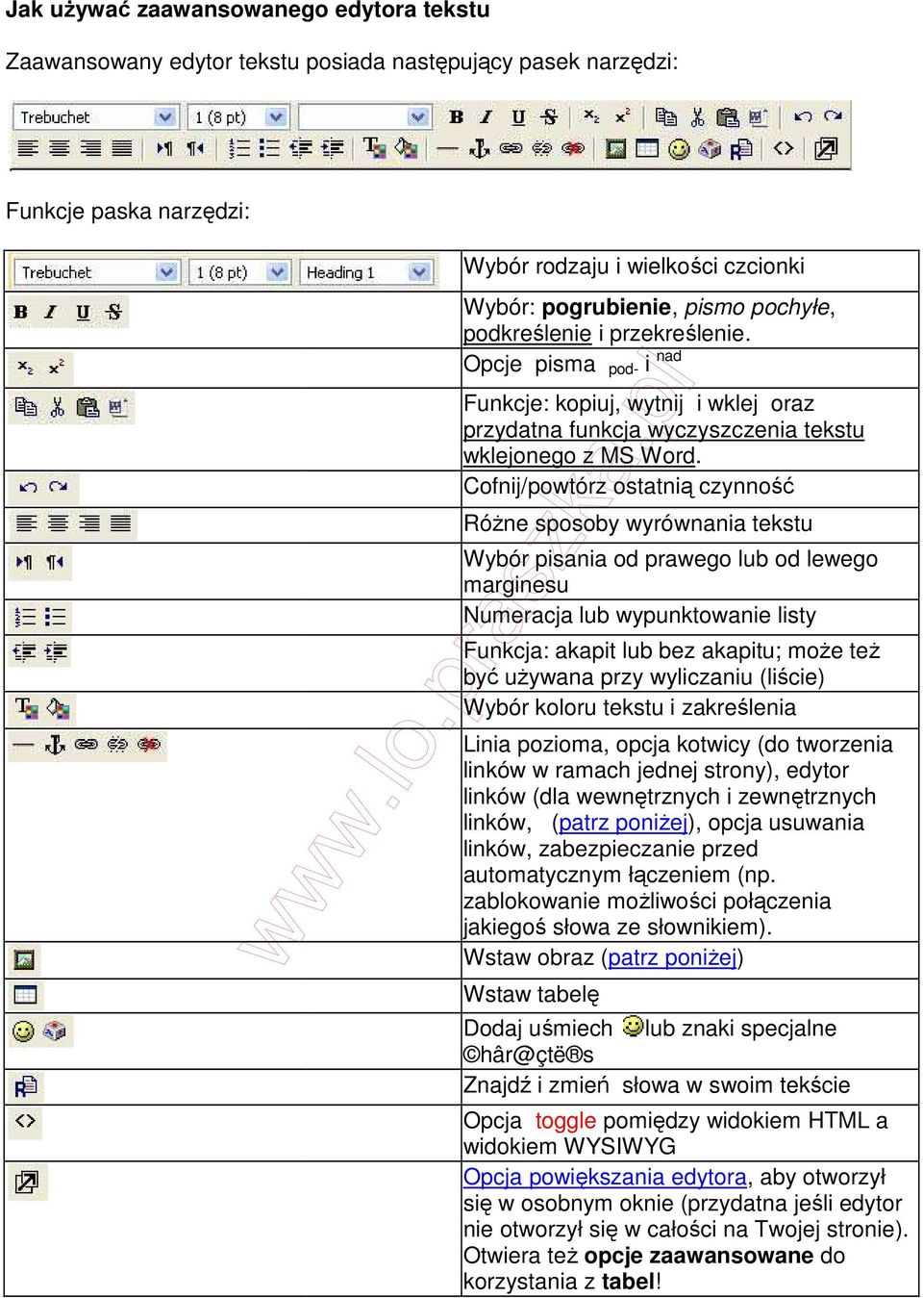Click the find and replace icon in the top toolbar

pos(740,149)
